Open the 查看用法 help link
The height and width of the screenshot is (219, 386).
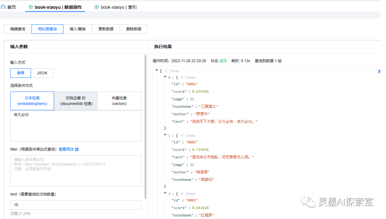(x=66, y=149)
